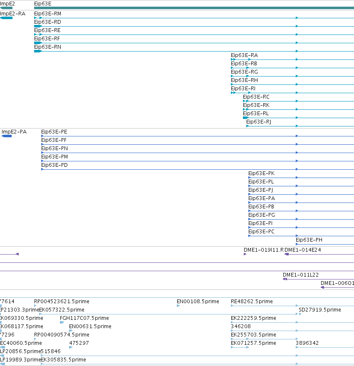Click the Eip63E-RD thick exon block
This screenshot has height=366, width=354.
38,26
